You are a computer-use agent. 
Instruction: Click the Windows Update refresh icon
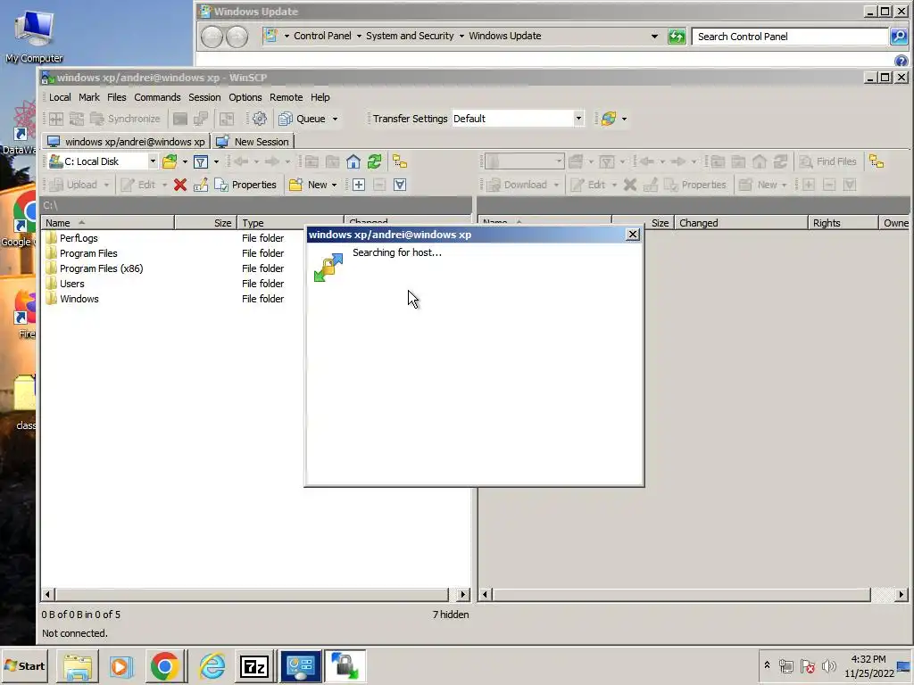tap(677, 36)
